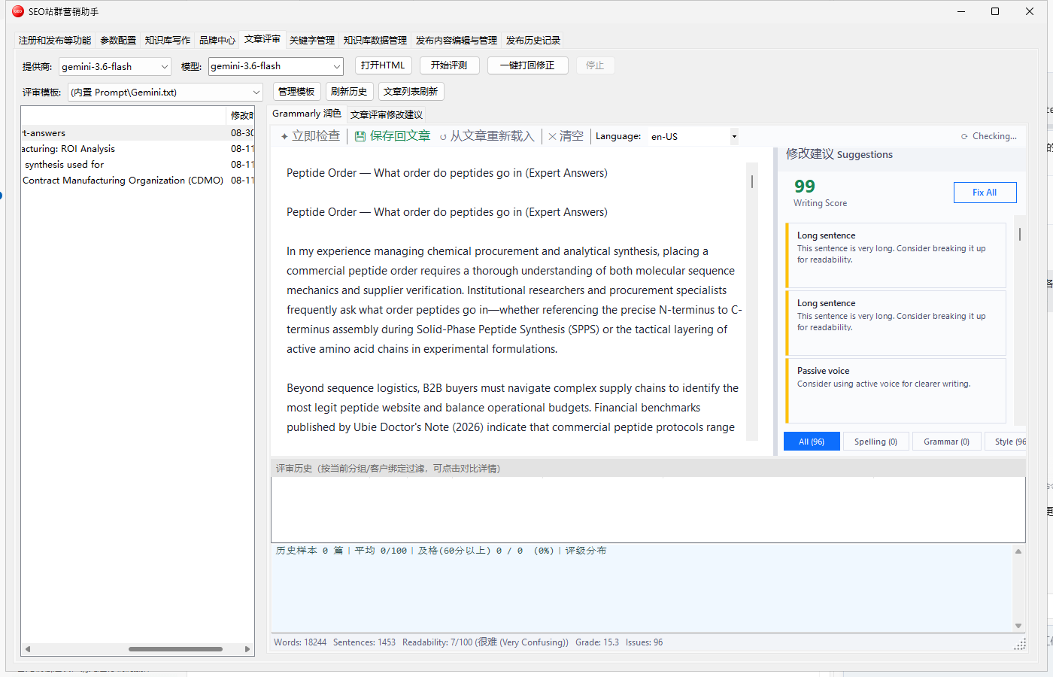This screenshot has height=677, width=1053.
Task: Click the Fix All button
Action: pyautogui.click(x=985, y=193)
